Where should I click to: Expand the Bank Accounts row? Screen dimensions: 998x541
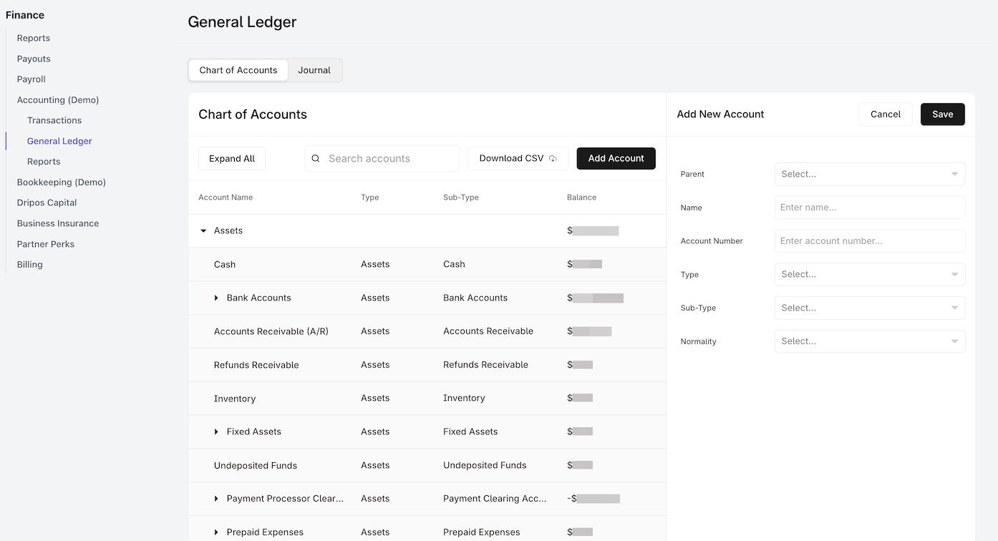(x=216, y=298)
